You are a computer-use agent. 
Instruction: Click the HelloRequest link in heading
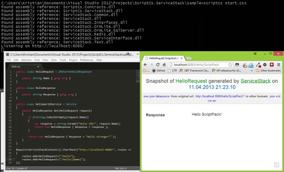(191, 81)
